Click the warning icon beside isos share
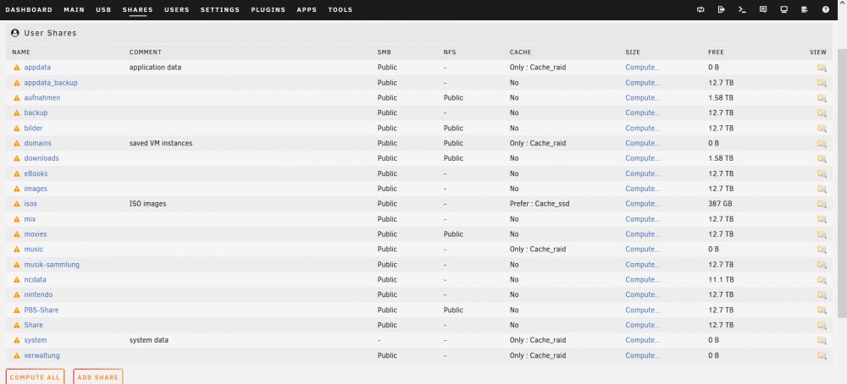The height and width of the screenshot is (384, 847). pos(17,204)
